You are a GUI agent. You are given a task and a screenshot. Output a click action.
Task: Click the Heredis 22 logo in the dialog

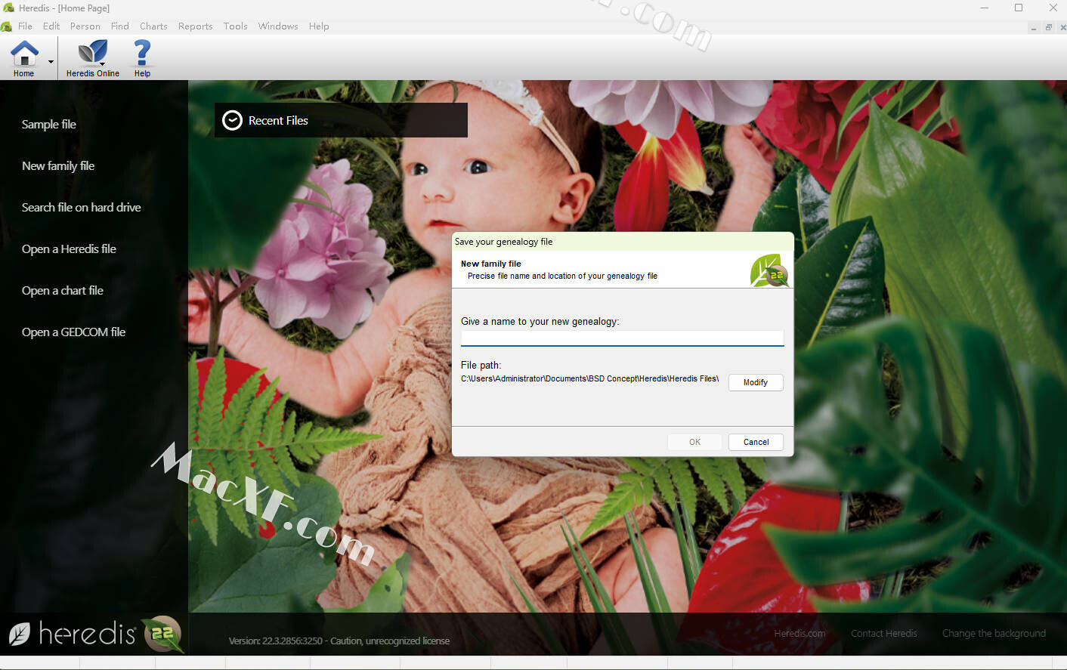coord(769,270)
